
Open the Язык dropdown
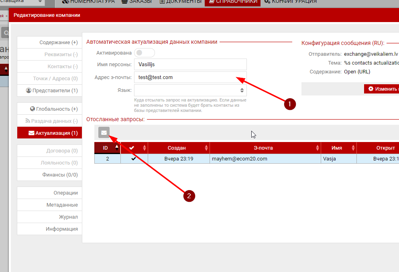pos(190,90)
